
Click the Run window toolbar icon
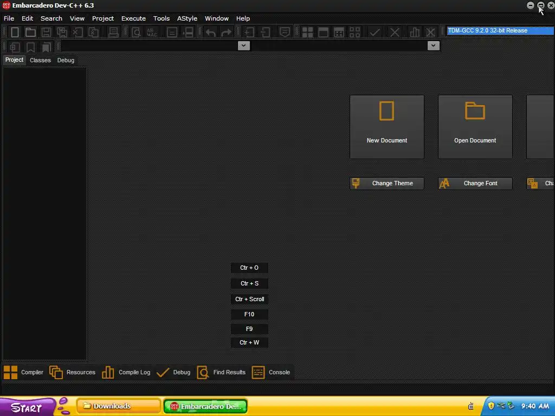323,32
